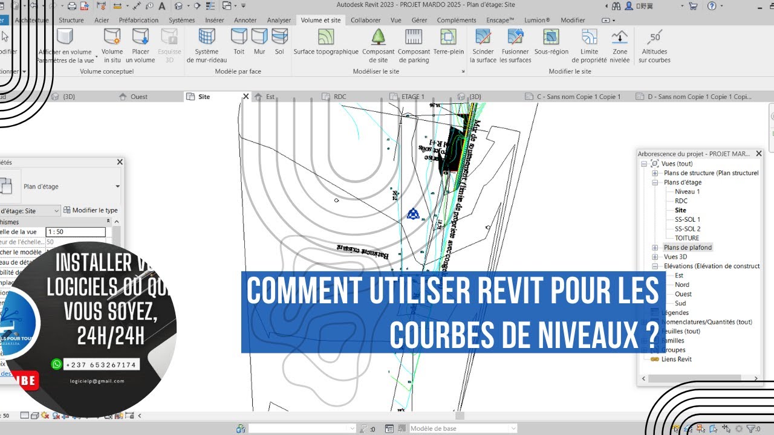
Task: Switch to the RDC view tab
Action: click(340, 97)
